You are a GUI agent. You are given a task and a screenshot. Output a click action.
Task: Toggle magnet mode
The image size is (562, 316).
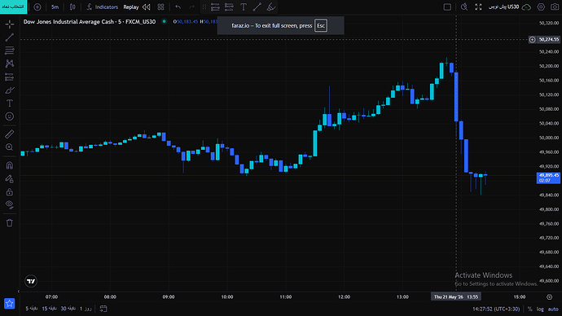pyautogui.click(x=10, y=165)
